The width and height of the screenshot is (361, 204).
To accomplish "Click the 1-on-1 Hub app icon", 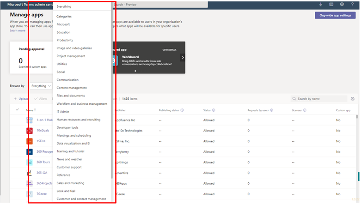I will click(x=30, y=120).
